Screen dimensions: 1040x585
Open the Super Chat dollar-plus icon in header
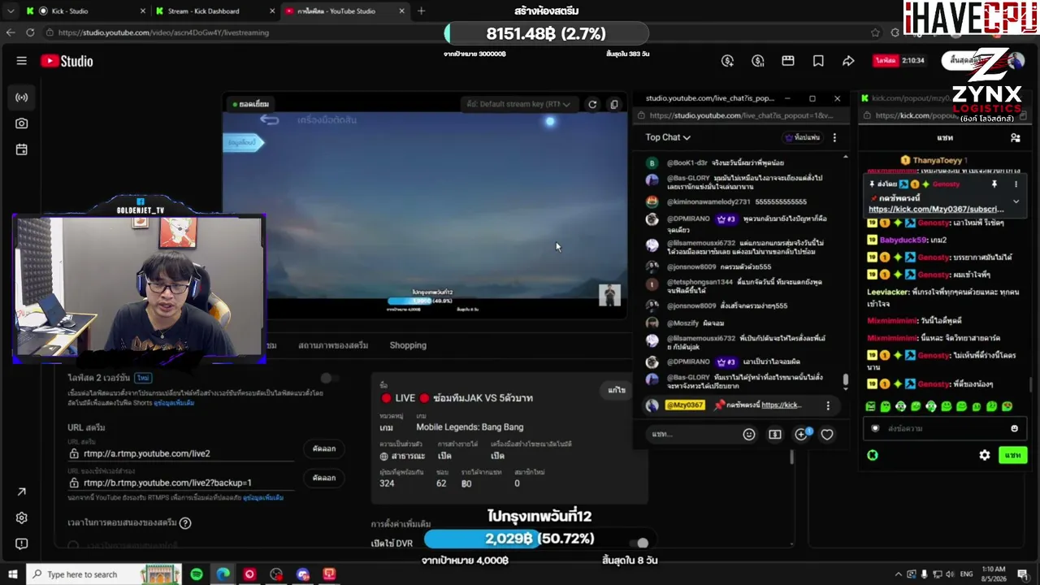click(727, 61)
